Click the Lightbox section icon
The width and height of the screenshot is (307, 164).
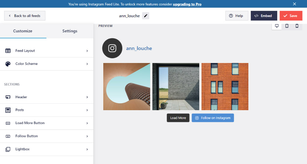(x=8, y=149)
